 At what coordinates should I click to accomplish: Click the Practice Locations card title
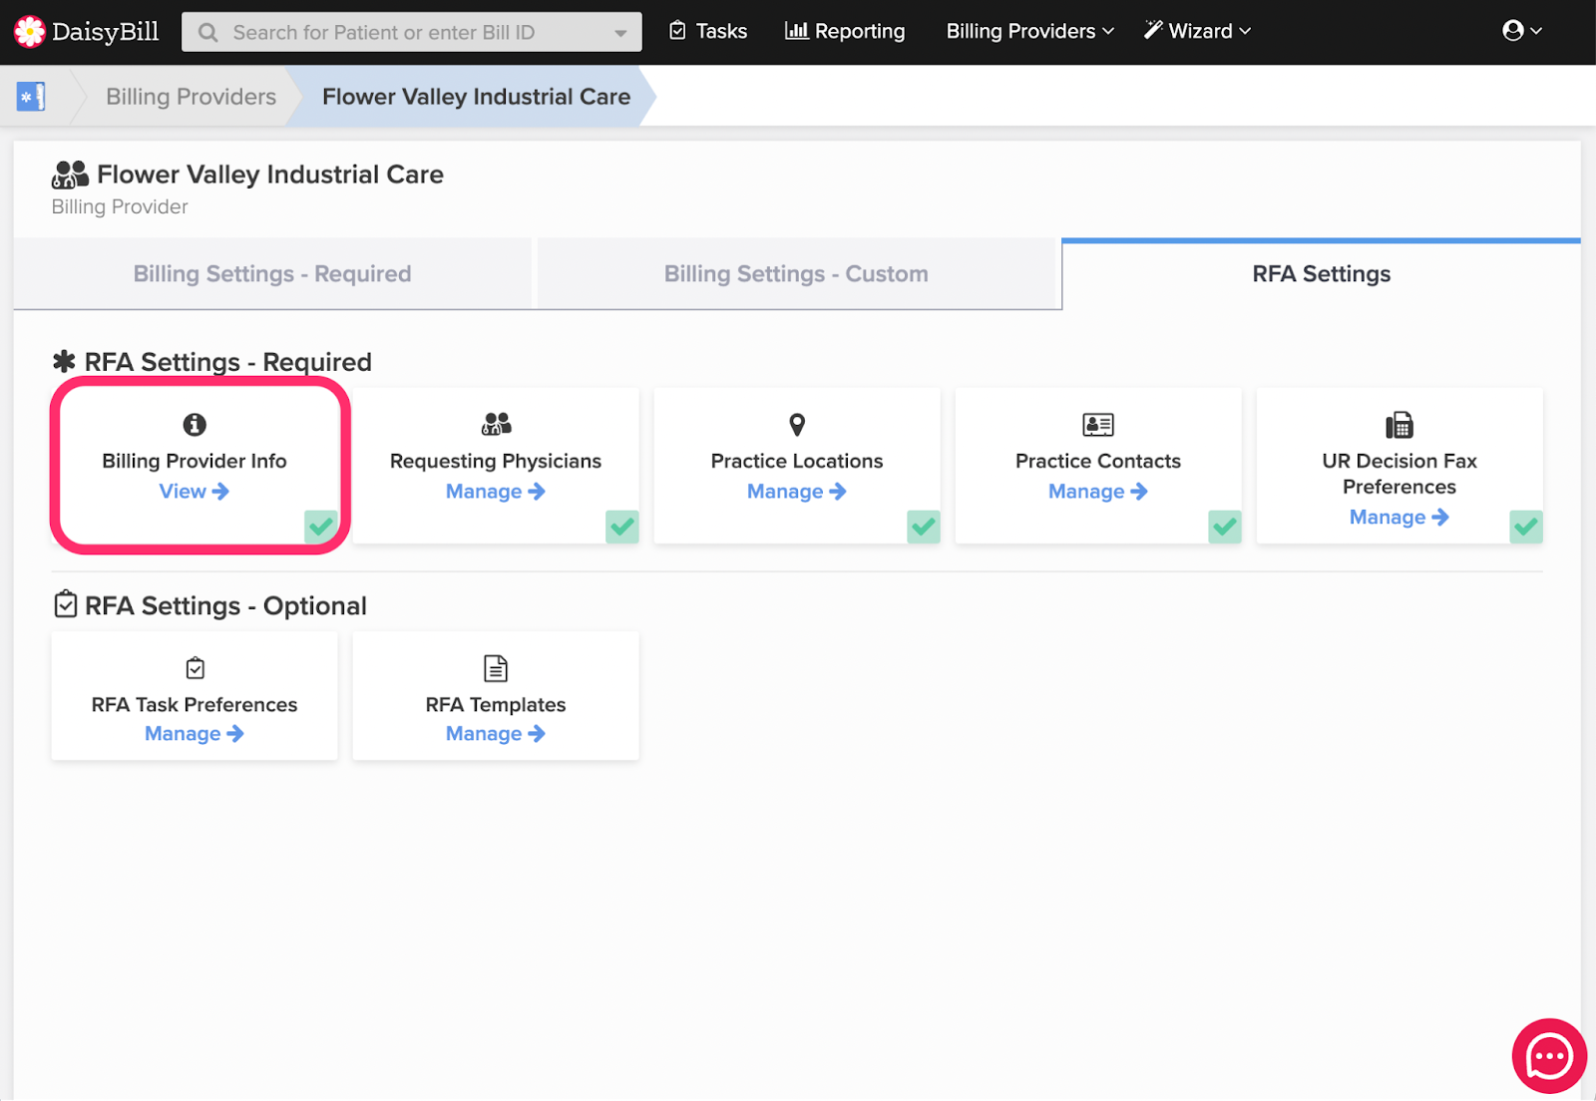pos(797,461)
